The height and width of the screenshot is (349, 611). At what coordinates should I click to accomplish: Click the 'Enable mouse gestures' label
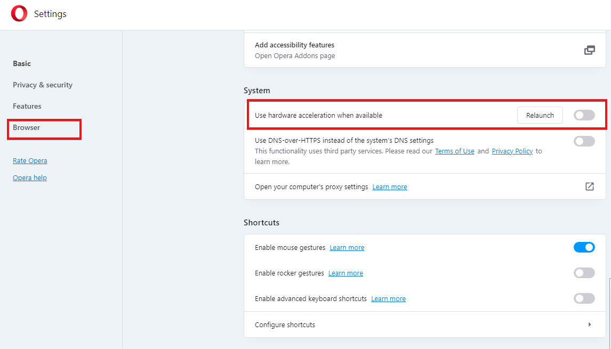pos(290,248)
